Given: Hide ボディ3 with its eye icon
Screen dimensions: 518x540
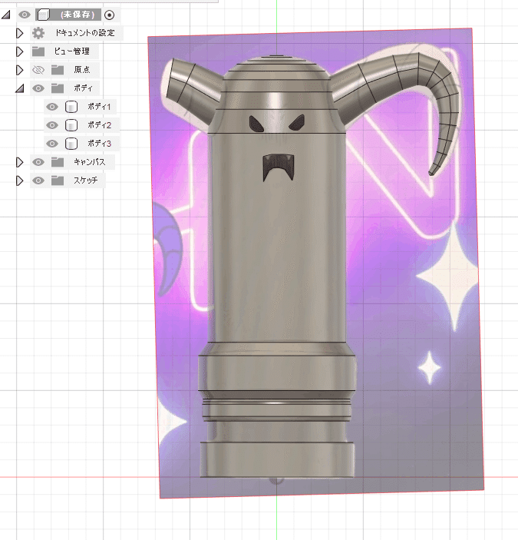Looking at the screenshot, I should click(x=52, y=144).
